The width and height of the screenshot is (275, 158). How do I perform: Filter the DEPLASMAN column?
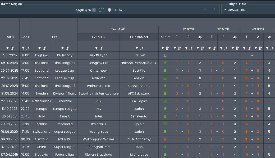137,48
